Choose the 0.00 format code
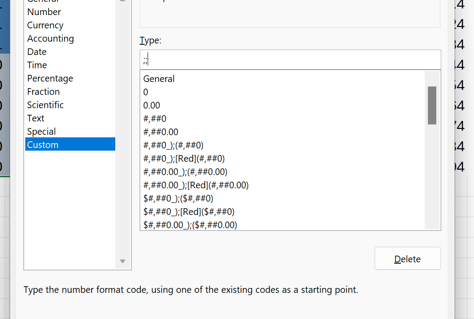Viewport: 474px width, 319px height. (x=152, y=105)
